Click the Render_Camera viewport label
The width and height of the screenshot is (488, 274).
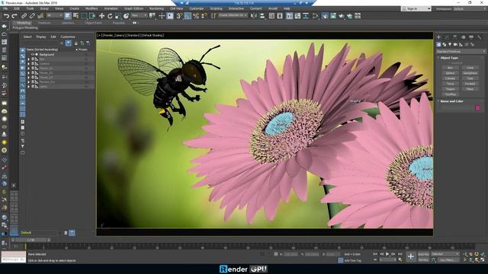114,36
